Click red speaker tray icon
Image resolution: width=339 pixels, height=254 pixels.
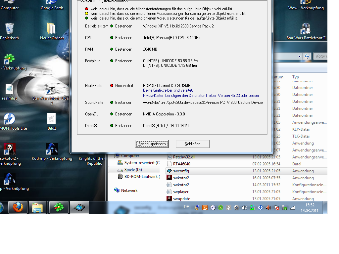coord(268,208)
